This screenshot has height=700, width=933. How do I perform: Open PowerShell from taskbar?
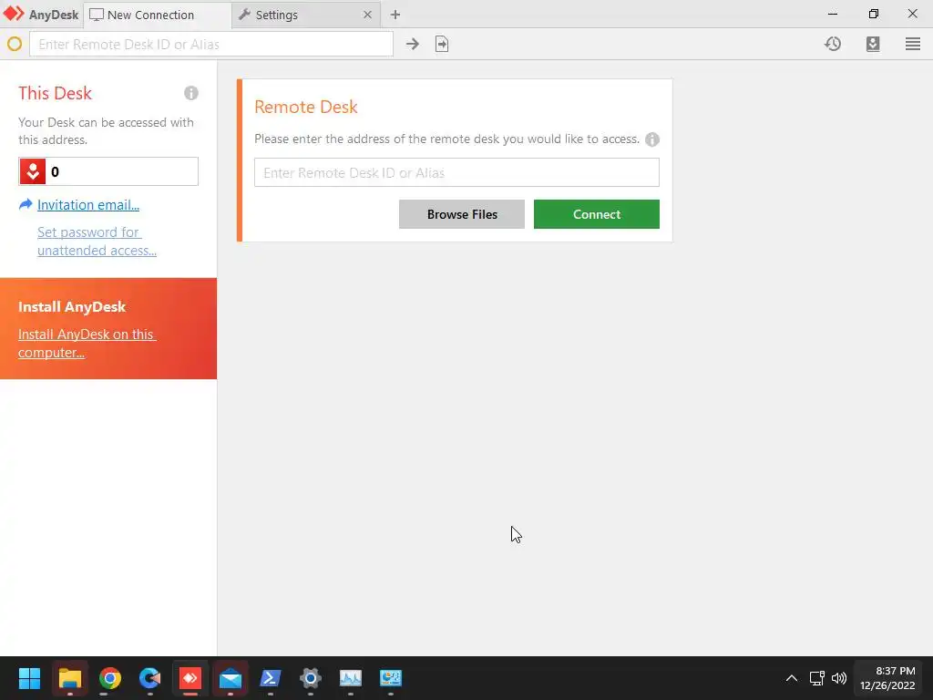270,678
